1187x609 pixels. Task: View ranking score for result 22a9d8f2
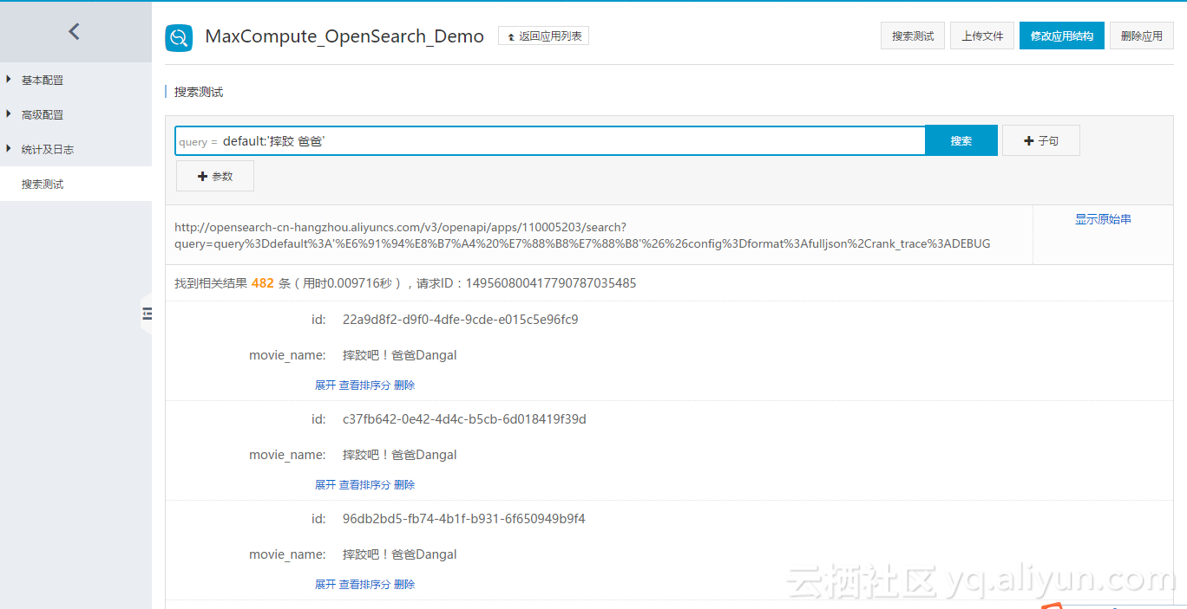pyautogui.click(x=364, y=385)
